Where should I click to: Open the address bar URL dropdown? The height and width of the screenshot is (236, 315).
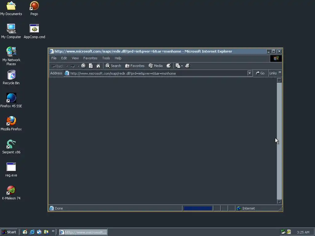coord(249,73)
